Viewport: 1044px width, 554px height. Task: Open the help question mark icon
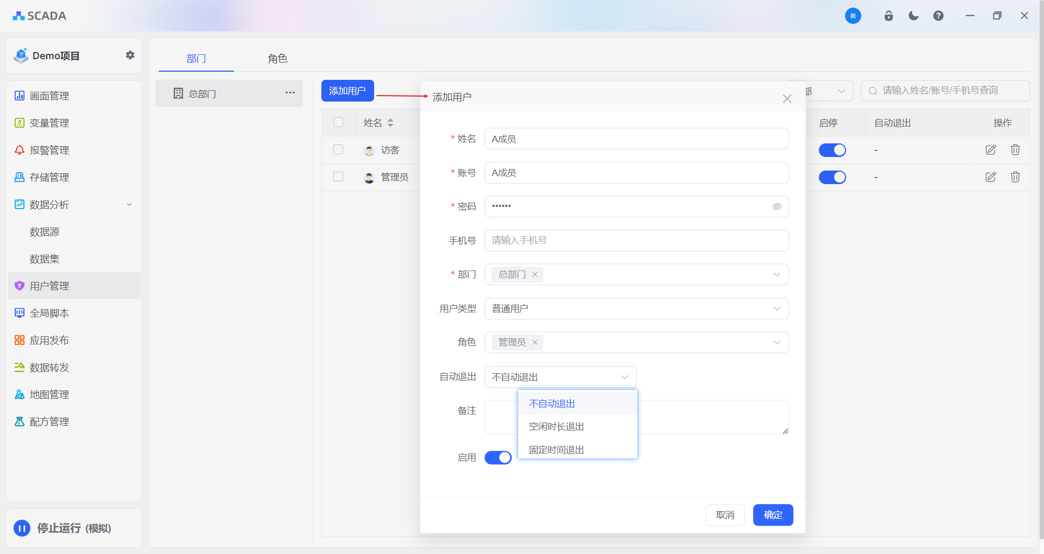point(939,16)
